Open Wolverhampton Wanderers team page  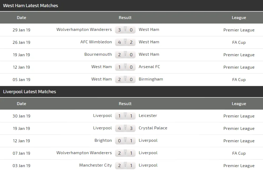[84, 30]
